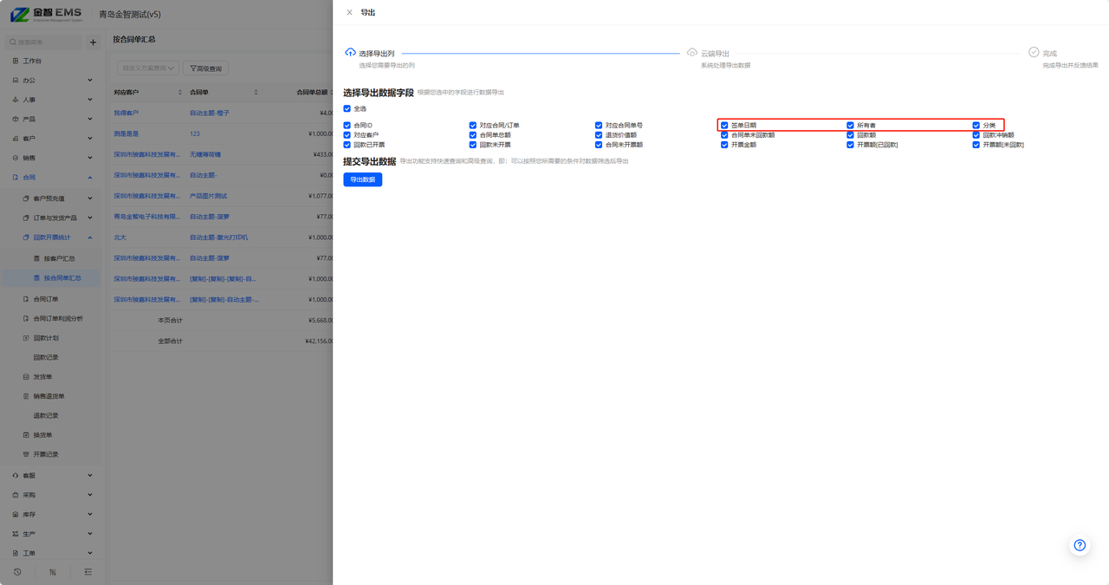Close the 导出 export panel

coord(349,13)
